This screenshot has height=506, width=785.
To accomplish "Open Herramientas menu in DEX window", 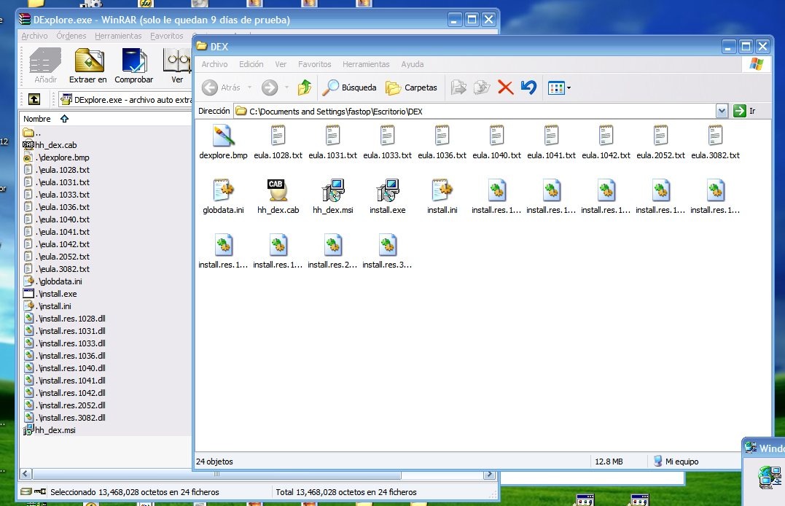I will [366, 64].
